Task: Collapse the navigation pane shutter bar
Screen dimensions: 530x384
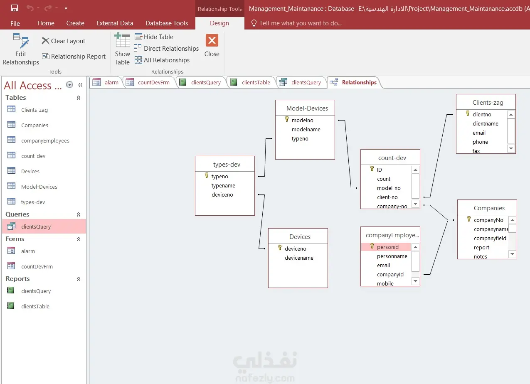Action: click(80, 84)
